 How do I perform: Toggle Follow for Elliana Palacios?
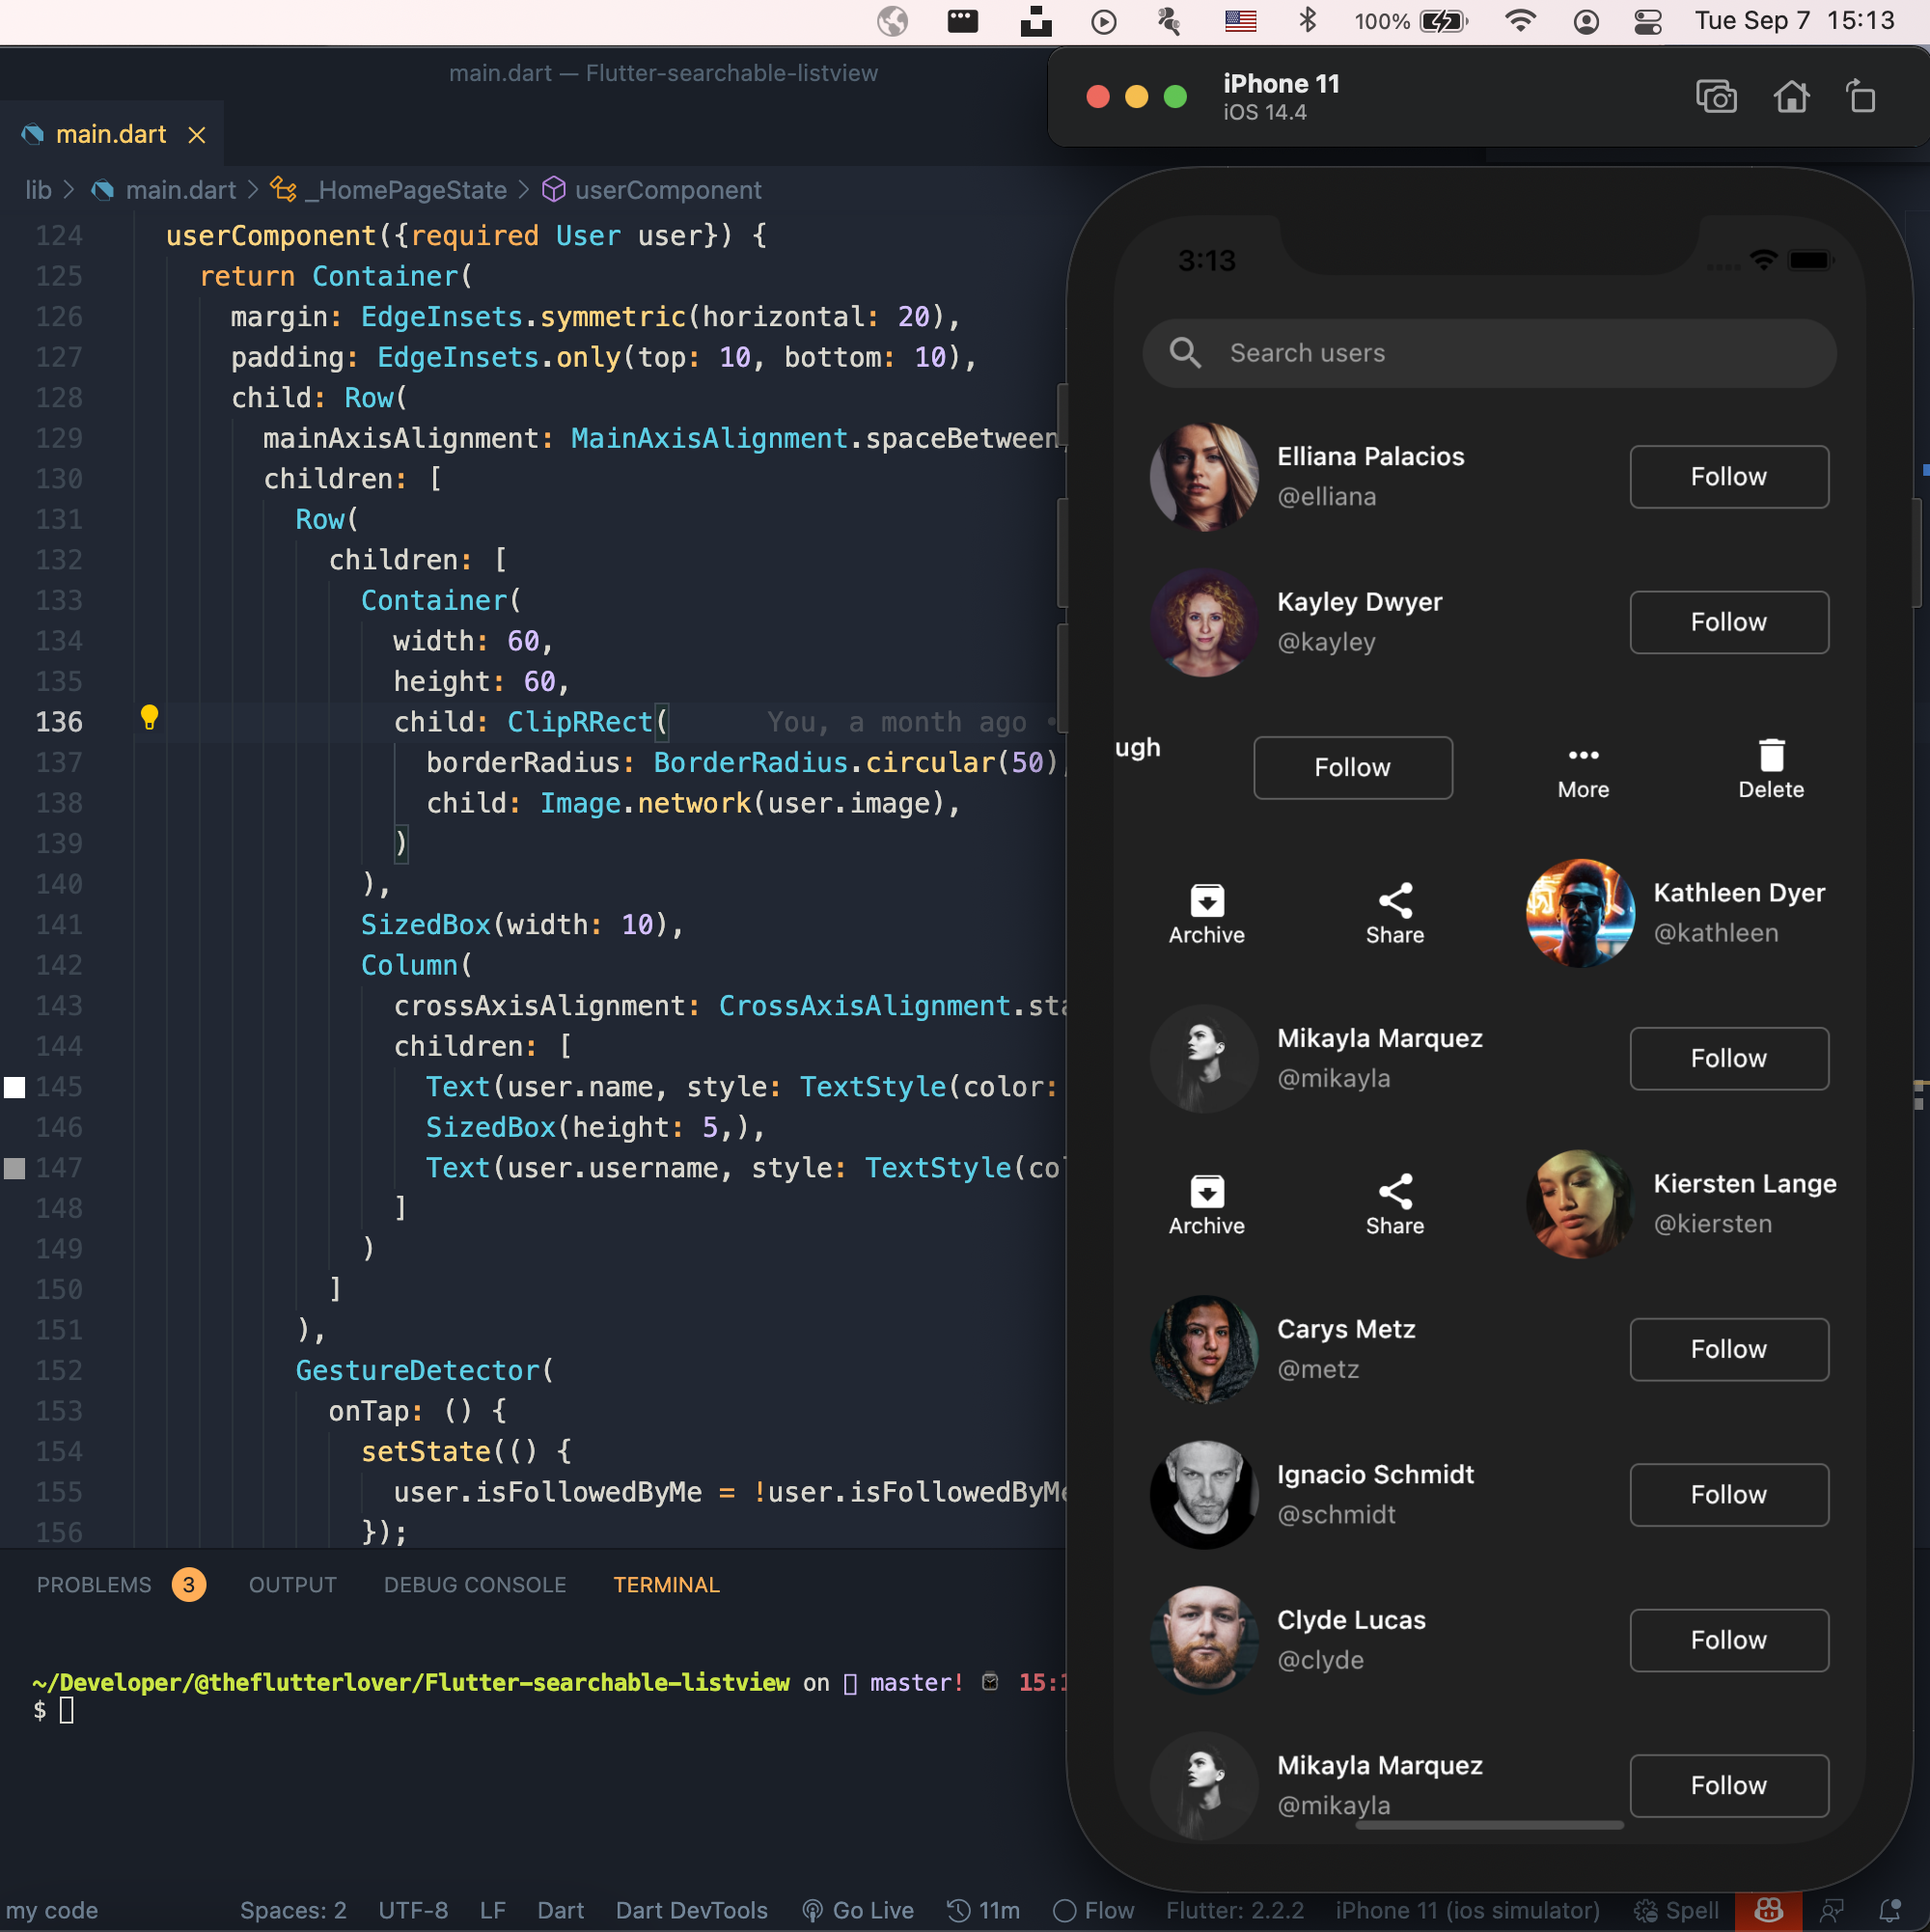[1728, 477]
